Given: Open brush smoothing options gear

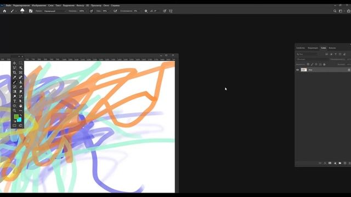Looking at the screenshot, I should point(146,11).
